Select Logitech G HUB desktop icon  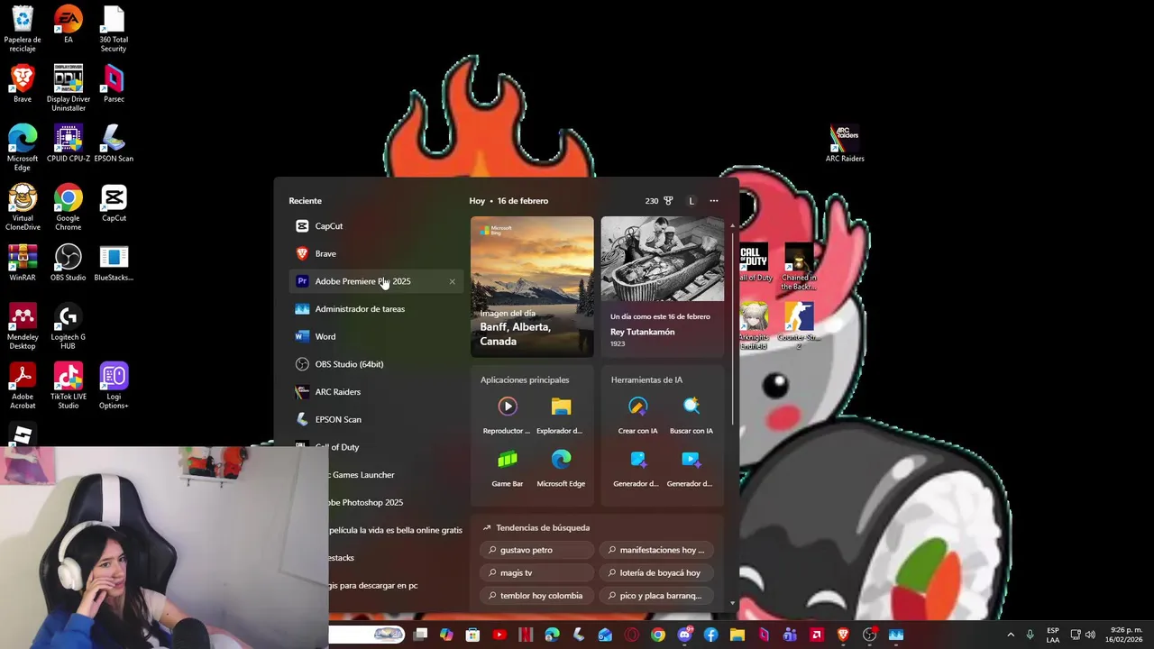coord(69,326)
